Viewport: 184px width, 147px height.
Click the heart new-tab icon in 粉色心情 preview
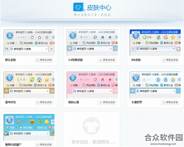tap(116, 91)
